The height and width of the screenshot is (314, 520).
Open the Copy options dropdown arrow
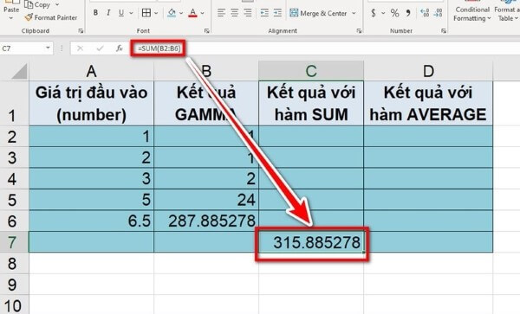[x=57, y=4]
